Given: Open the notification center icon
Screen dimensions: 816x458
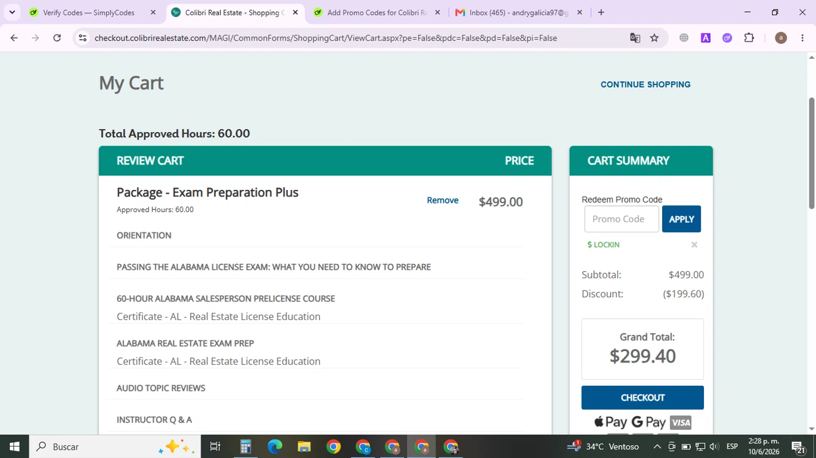Looking at the screenshot, I should click(799, 447).
